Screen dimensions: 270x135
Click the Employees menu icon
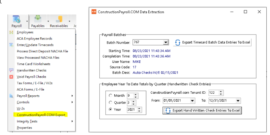pos(11,32)
